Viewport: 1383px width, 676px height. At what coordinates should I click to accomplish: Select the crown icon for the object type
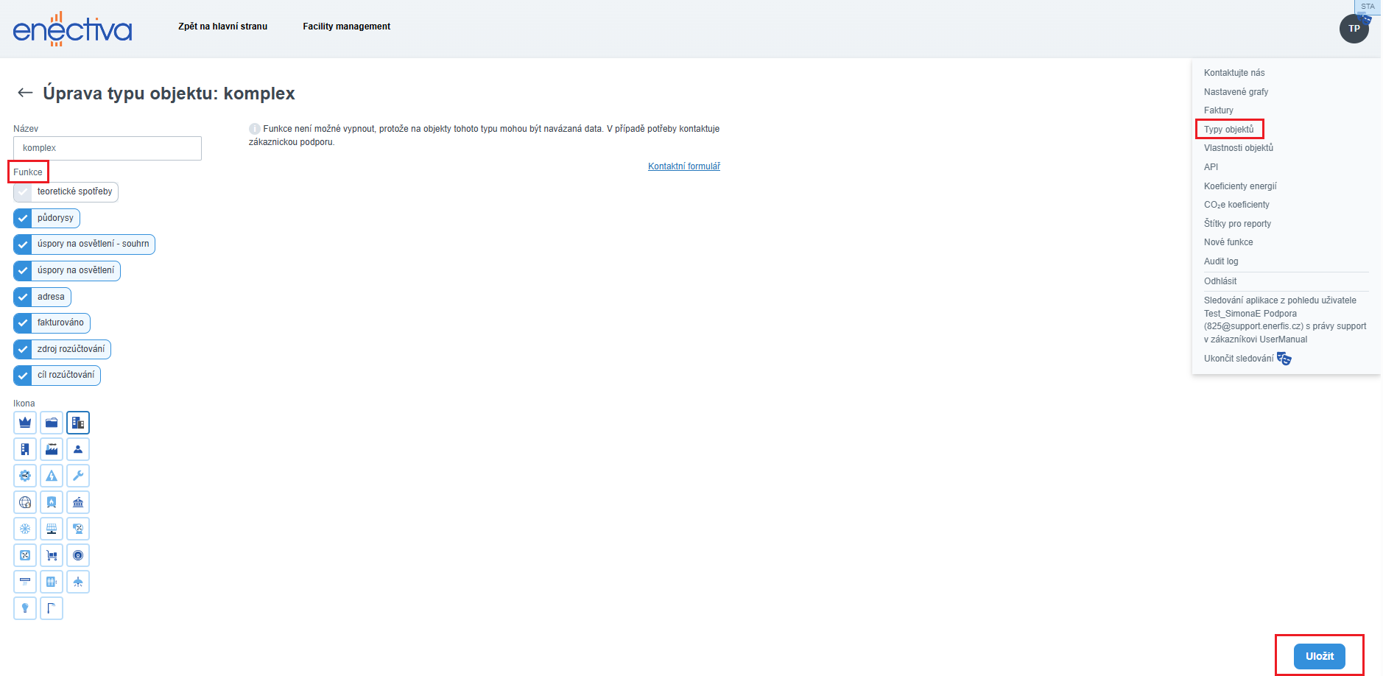tap(25, 423)
